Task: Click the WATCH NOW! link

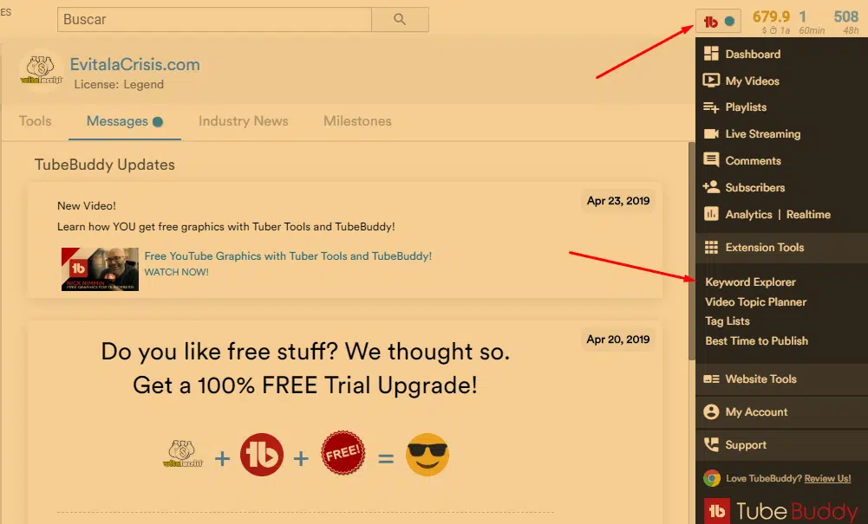Action: tap(177, 272)
